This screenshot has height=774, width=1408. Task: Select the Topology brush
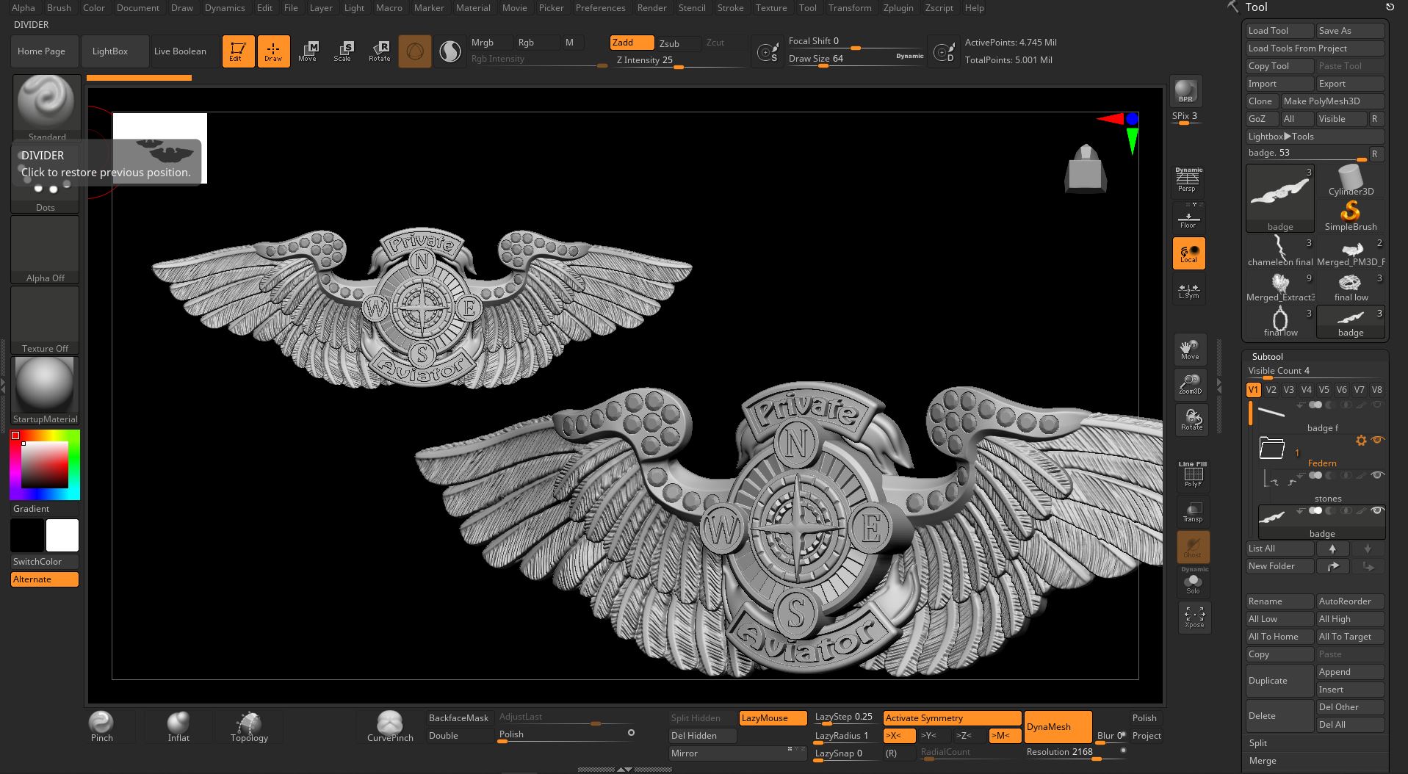pyautogui.click(x=249, y=727)
